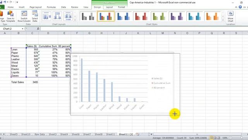The width and height of the screenshot is (248, 140).
Task: Apply the purple chart style
Action: pos(177,16)
